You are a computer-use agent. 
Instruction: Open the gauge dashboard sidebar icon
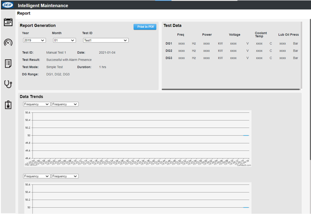[8, 42]
